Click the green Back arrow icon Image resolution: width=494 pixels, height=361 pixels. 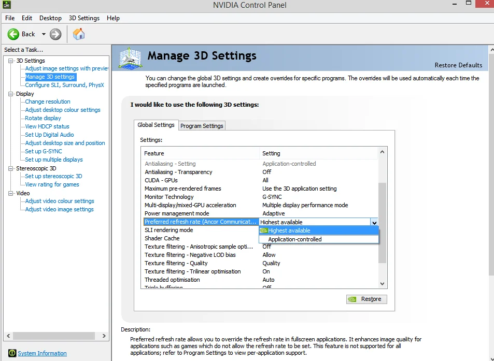tap(13, 34)
